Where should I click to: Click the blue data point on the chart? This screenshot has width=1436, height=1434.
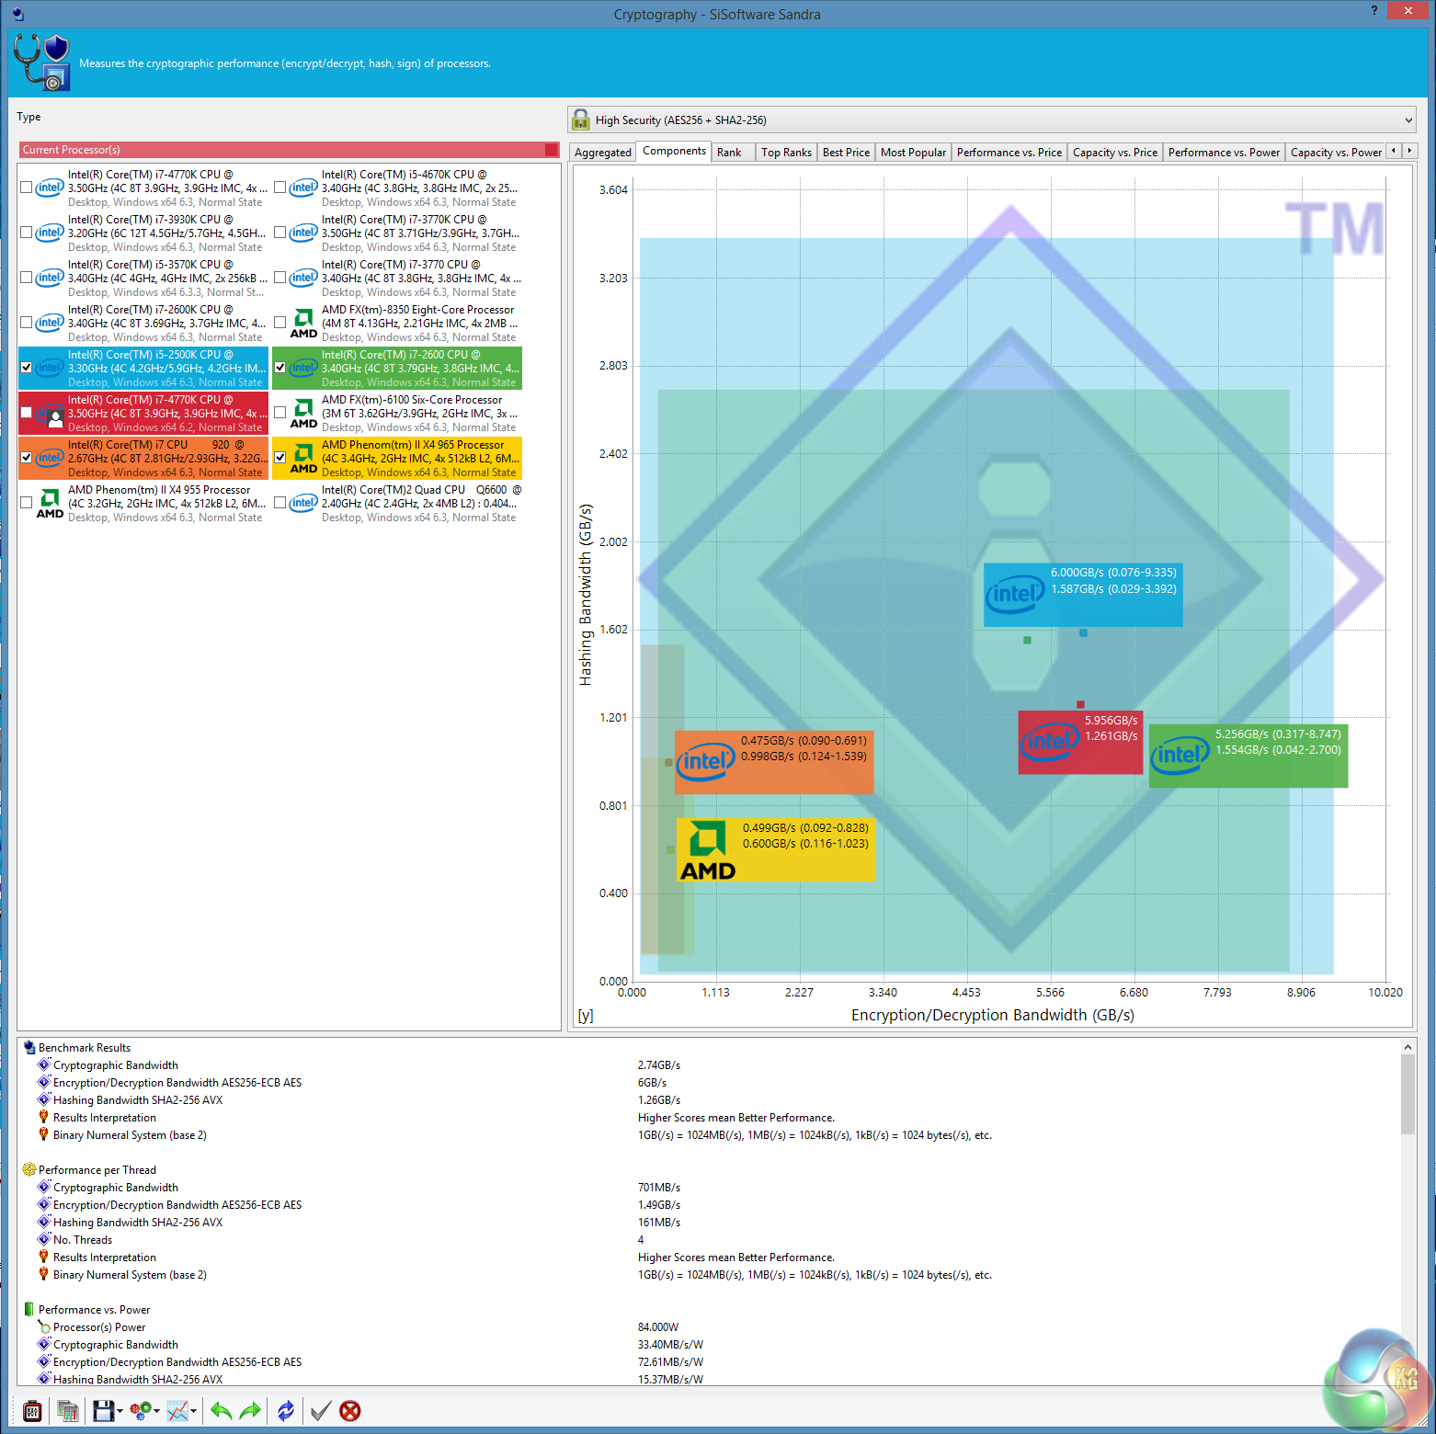tap(1083, 632)
